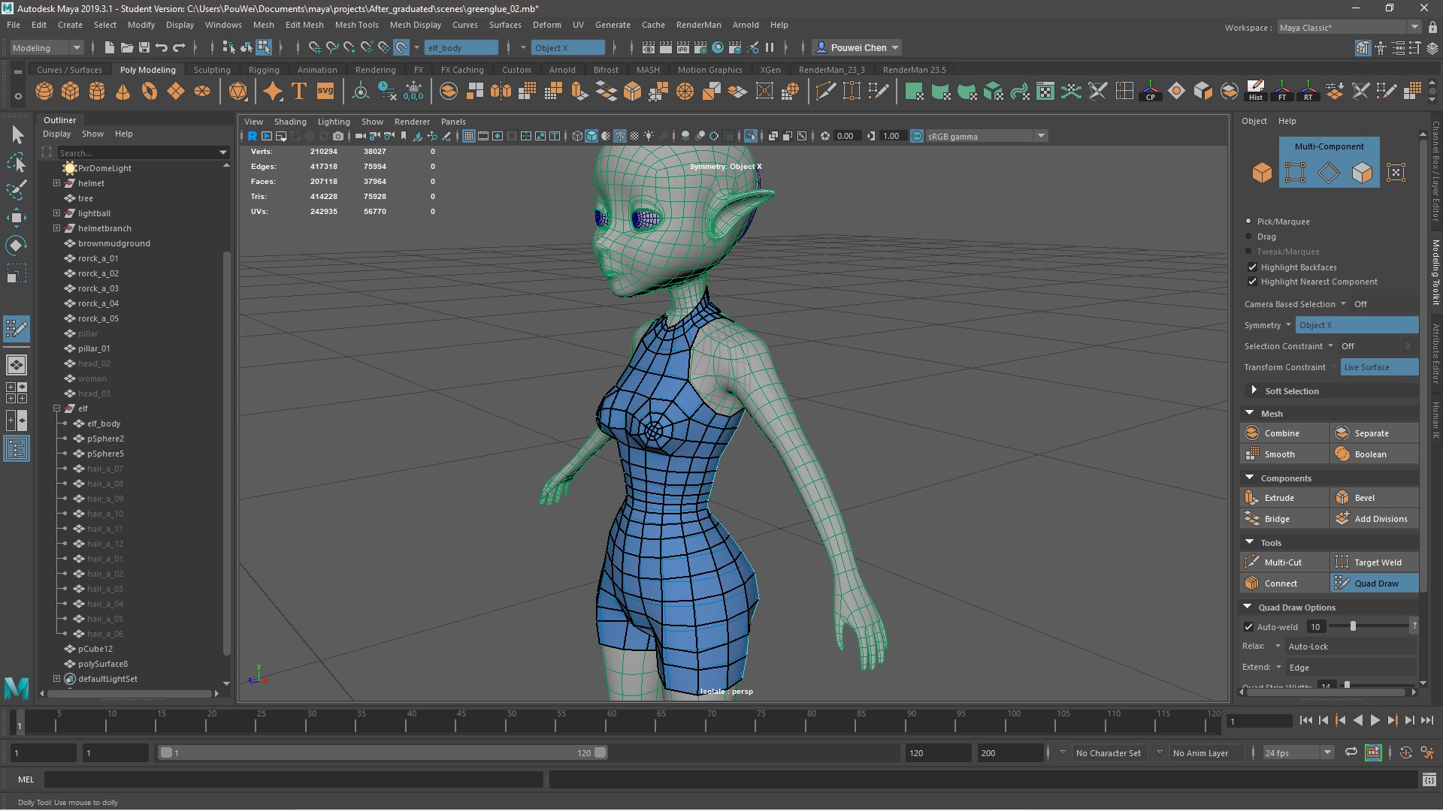Click the polygon cube shelf icon

[71, 92]
